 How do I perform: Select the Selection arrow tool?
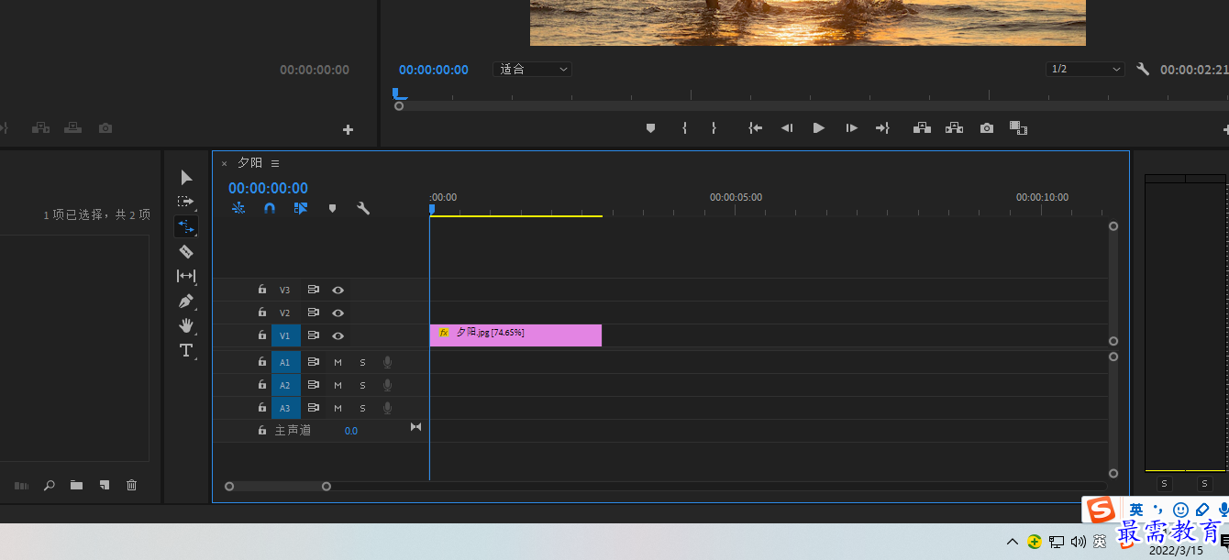pyautogui.click(x=186, y=177)
